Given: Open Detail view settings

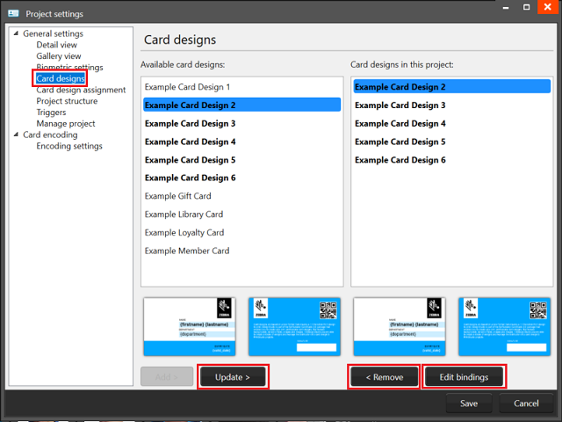Looking at the screenshot, I should [x=56, y=45].
